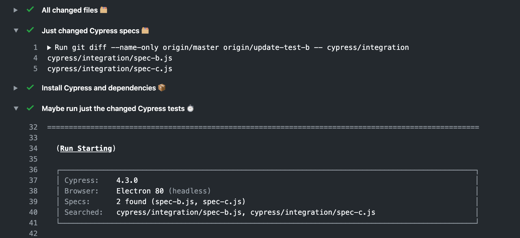Click green checkmark beside Just changed Cypress specs
The height and width of the screenshot is (238, 520).
(x=30, y=31)
